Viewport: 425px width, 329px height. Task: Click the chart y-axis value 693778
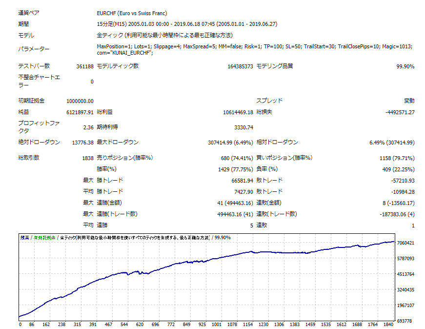(x=405, y=321)
